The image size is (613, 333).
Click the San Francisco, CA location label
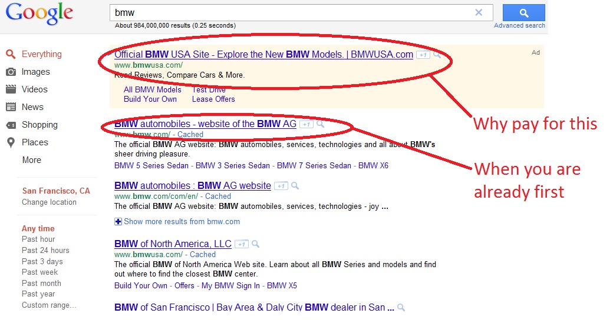(56, 191)
